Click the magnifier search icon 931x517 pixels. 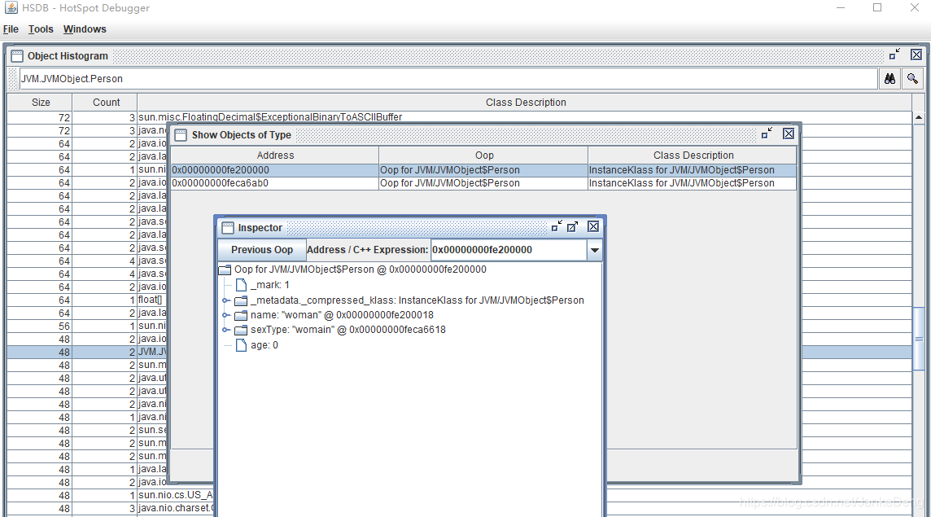[x=912, y=78]
